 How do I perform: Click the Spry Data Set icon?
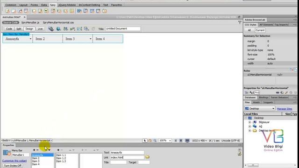[7, 11]
